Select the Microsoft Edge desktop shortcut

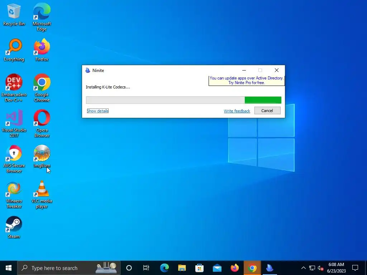click(42, 17)
